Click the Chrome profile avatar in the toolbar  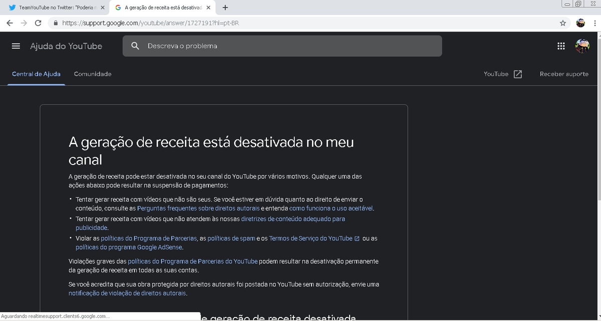click(x=581, y=23)
